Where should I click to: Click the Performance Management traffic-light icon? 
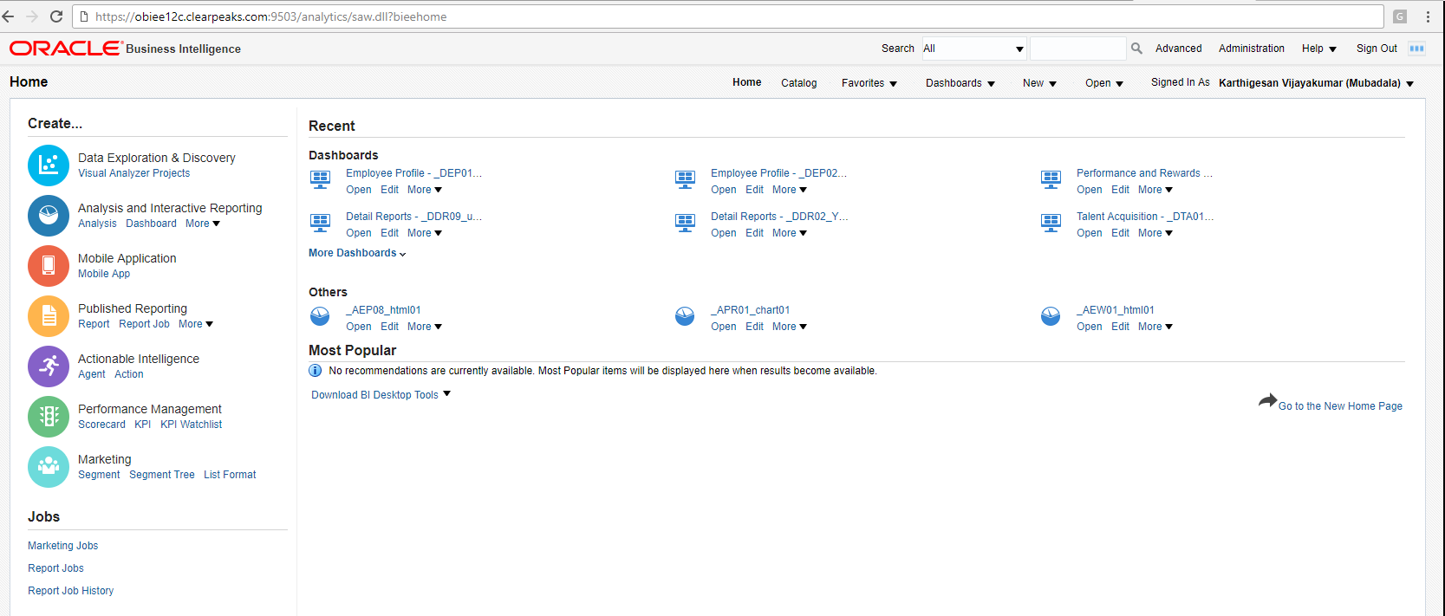pos(49,417)
